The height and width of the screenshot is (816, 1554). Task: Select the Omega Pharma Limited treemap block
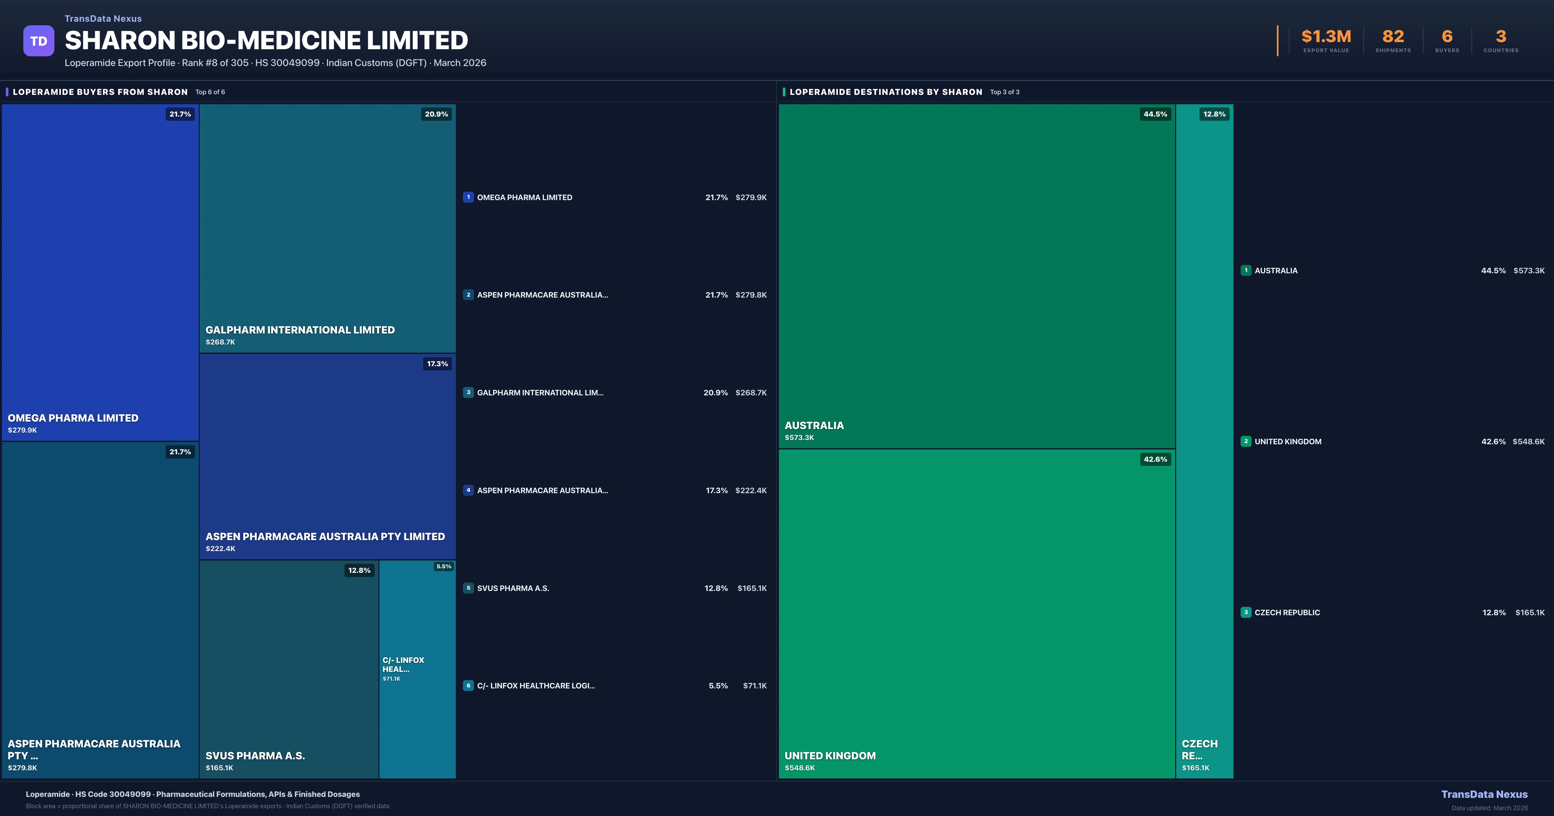(x=100, y=272)
